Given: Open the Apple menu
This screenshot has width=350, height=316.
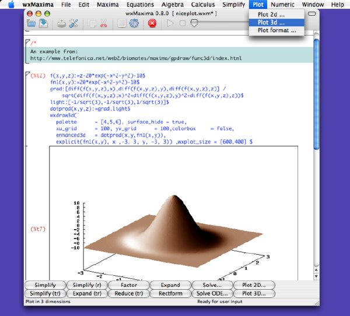Looking at the screenshot, I should pyautogui.click(x=11, y=5).
